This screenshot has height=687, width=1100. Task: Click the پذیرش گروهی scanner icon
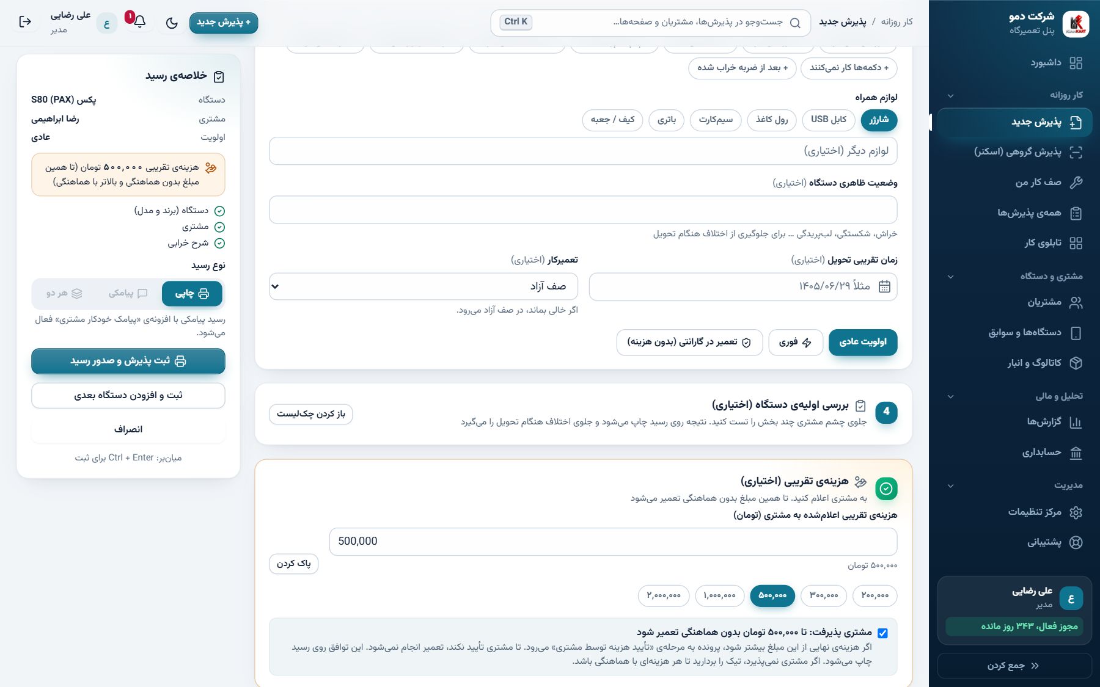1076,152
